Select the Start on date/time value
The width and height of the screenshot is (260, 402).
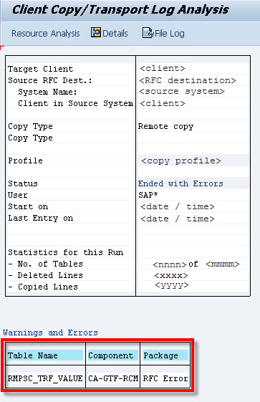click(x=177, y=206)
